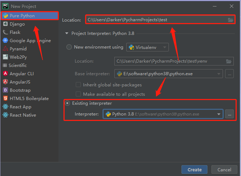Select Google App Engine project type
The width and height of the screenshot is (241, 176).
[29, 40]
